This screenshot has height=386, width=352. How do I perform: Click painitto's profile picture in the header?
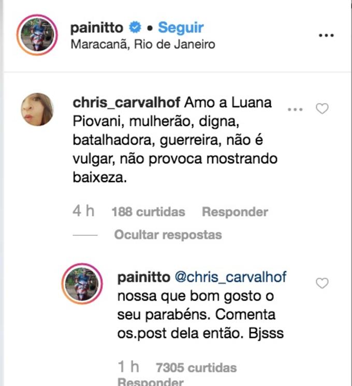(x=37, y=35)
